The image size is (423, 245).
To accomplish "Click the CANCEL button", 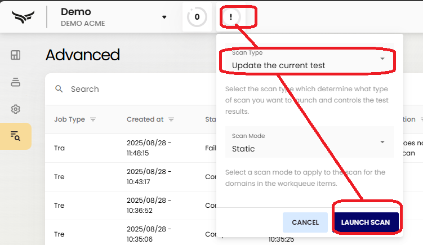I will coord(305,222).
